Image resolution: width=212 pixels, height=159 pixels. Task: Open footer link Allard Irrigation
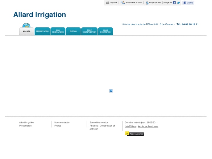click(x=27, y=123)
